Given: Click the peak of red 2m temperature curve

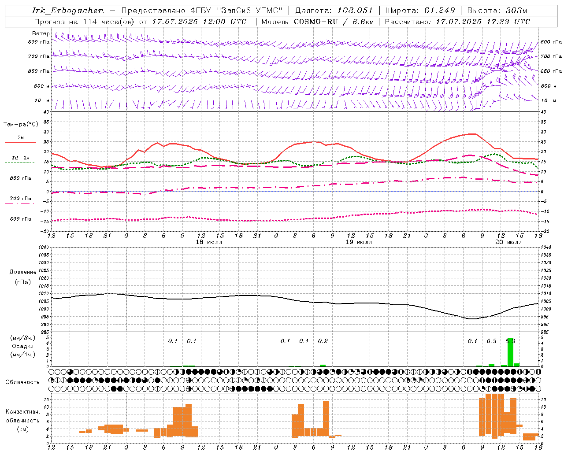Looking at the screenshot, I should click(x=472, y=134).
